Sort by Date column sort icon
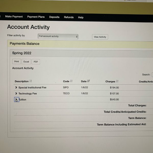This screenshot has height=153, width=153. click(x=88, y=81)
